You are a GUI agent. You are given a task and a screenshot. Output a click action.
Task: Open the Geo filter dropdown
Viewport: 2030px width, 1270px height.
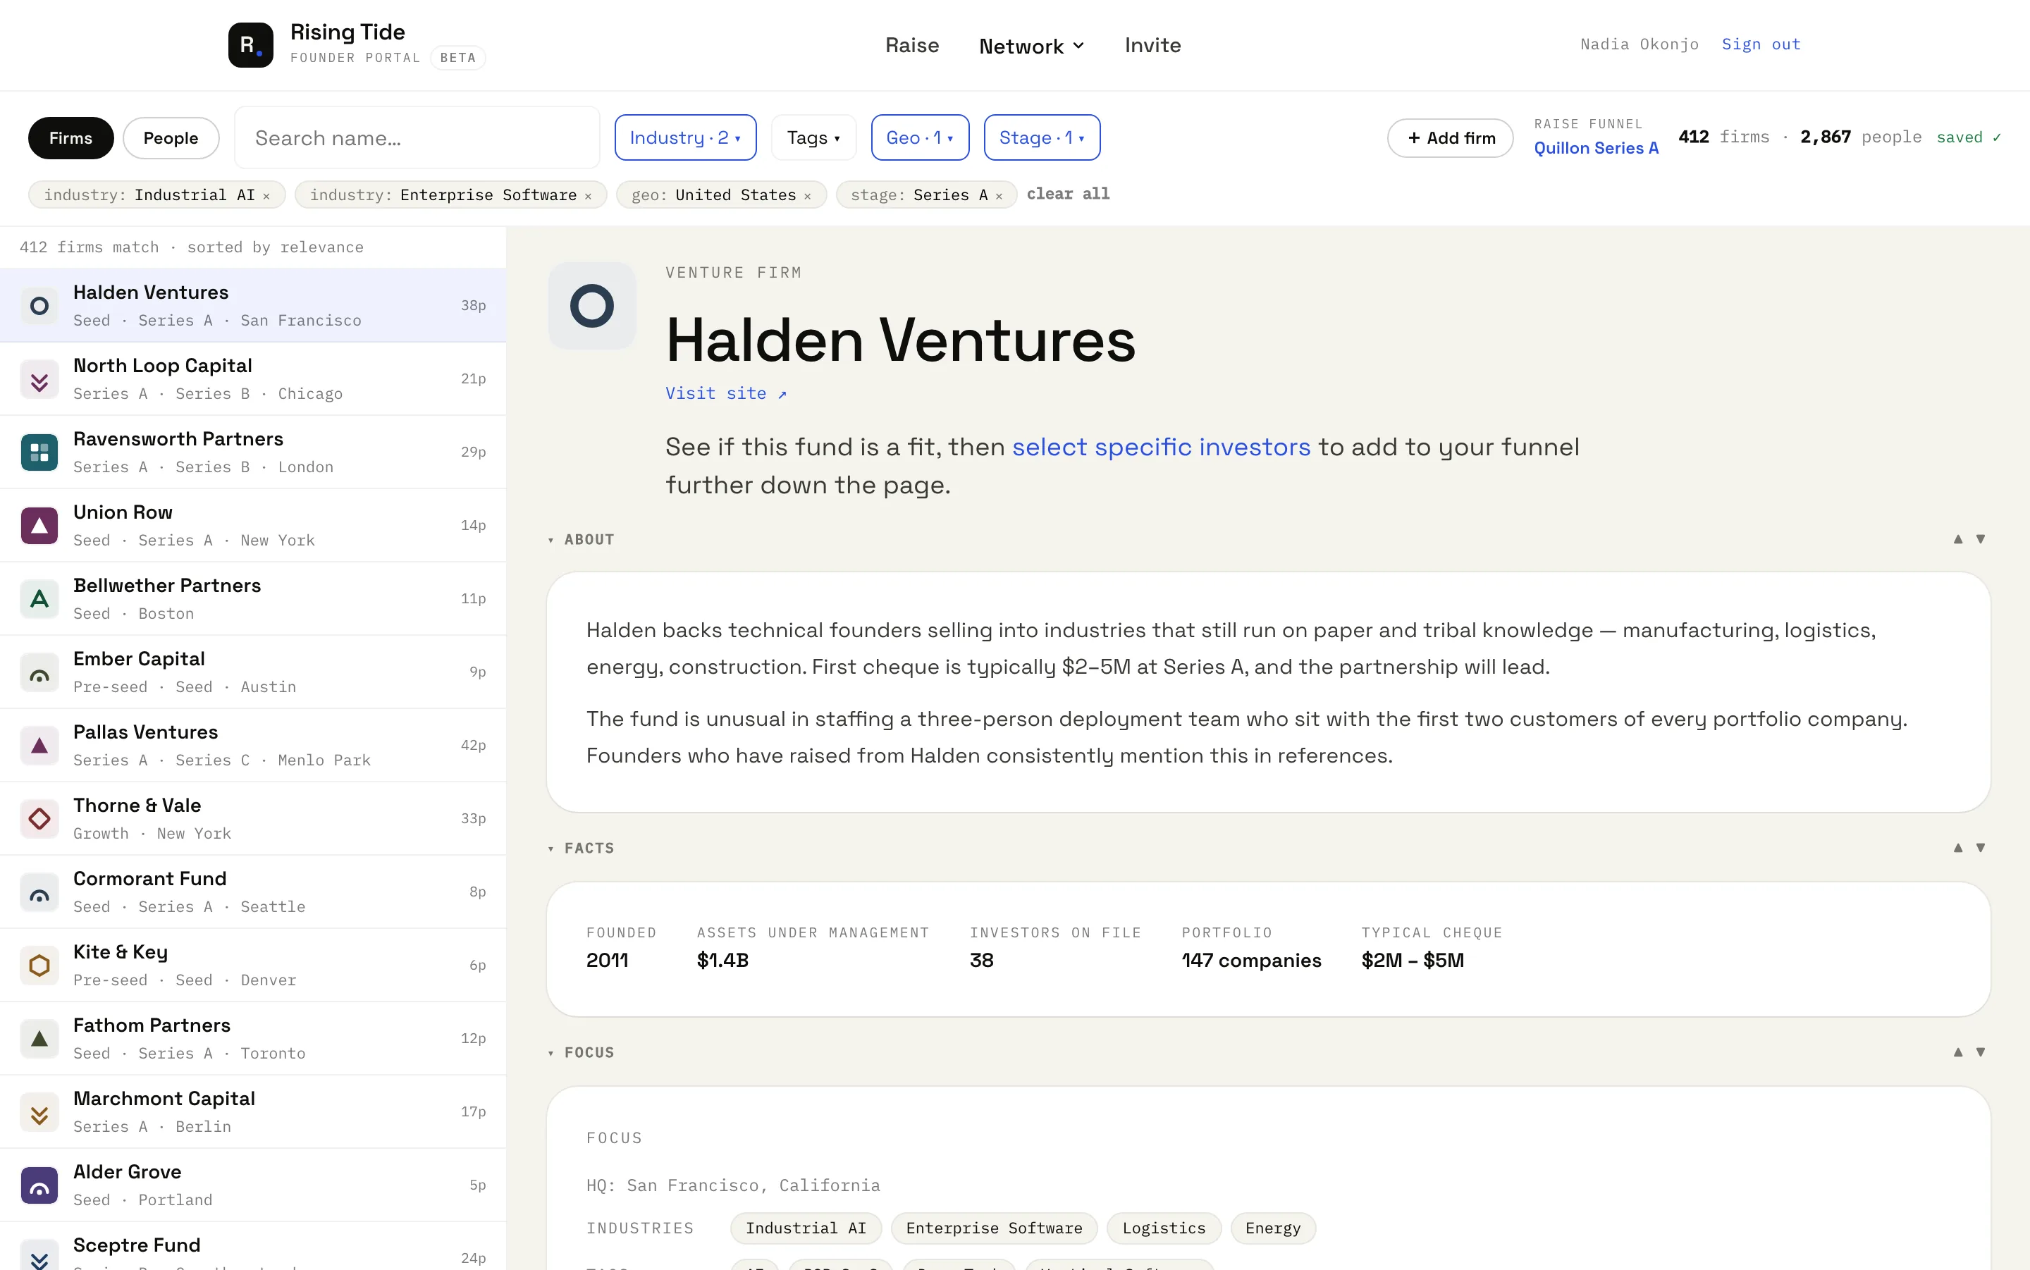[920, 137]
